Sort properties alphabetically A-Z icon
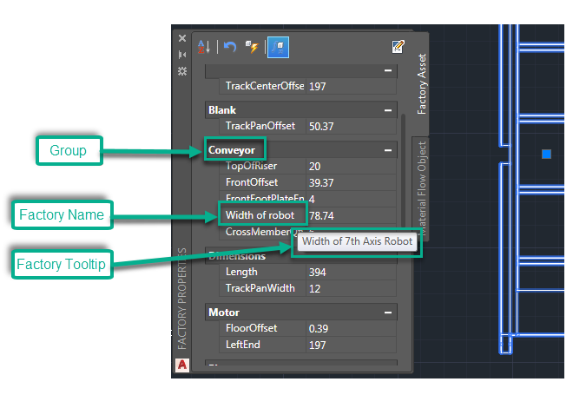 coord(204,47)
